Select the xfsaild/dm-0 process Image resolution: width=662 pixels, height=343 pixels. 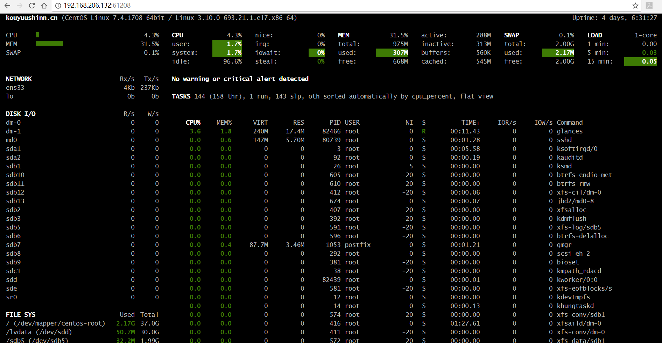pos(415,323)
